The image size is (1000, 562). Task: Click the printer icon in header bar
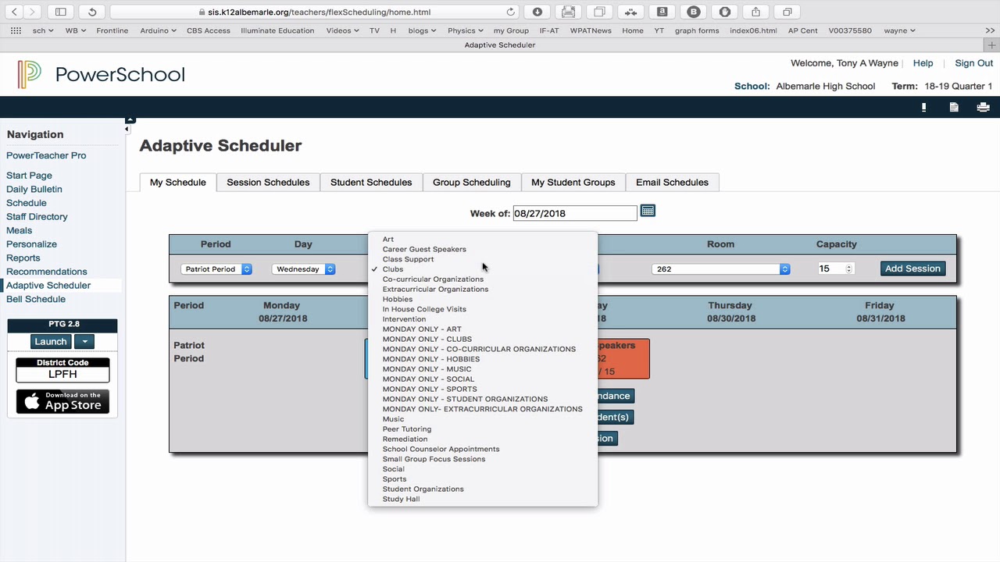click(x=984, y=108)
